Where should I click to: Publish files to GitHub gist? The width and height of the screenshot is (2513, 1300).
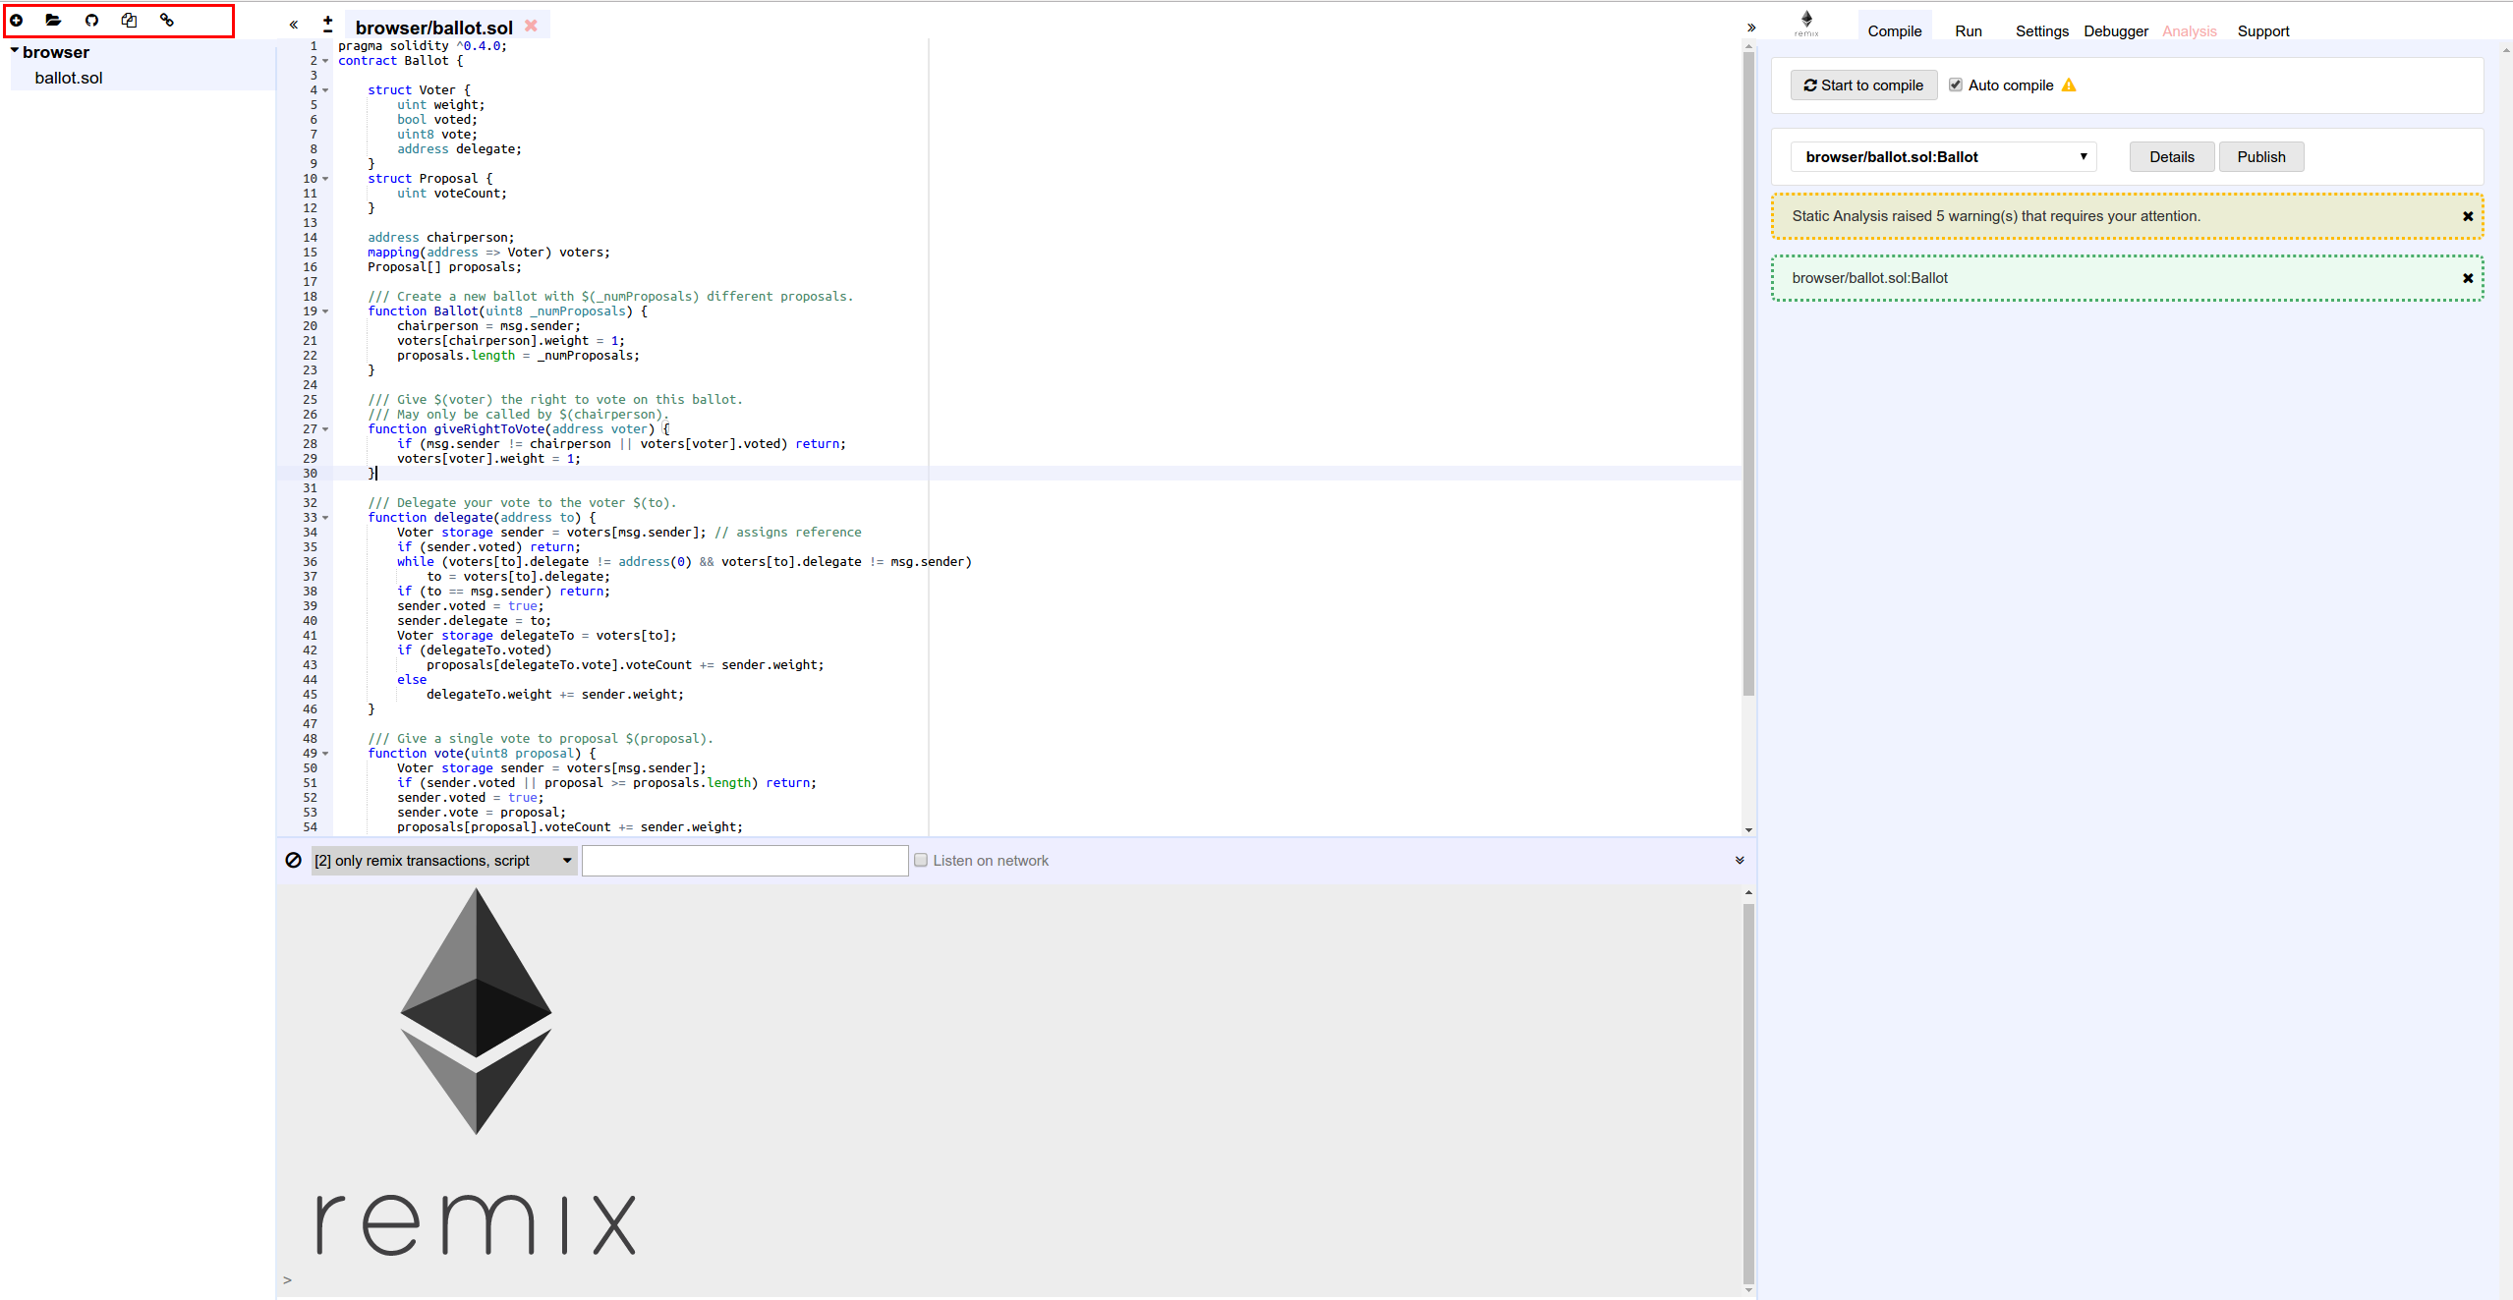click(x=91, y=20)
